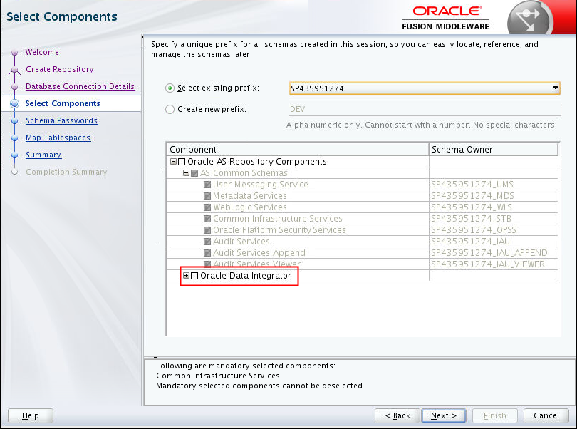Screen dimensions: 577x429
Task: Navigate to Database Connection Details
Action: pos(80,86)
